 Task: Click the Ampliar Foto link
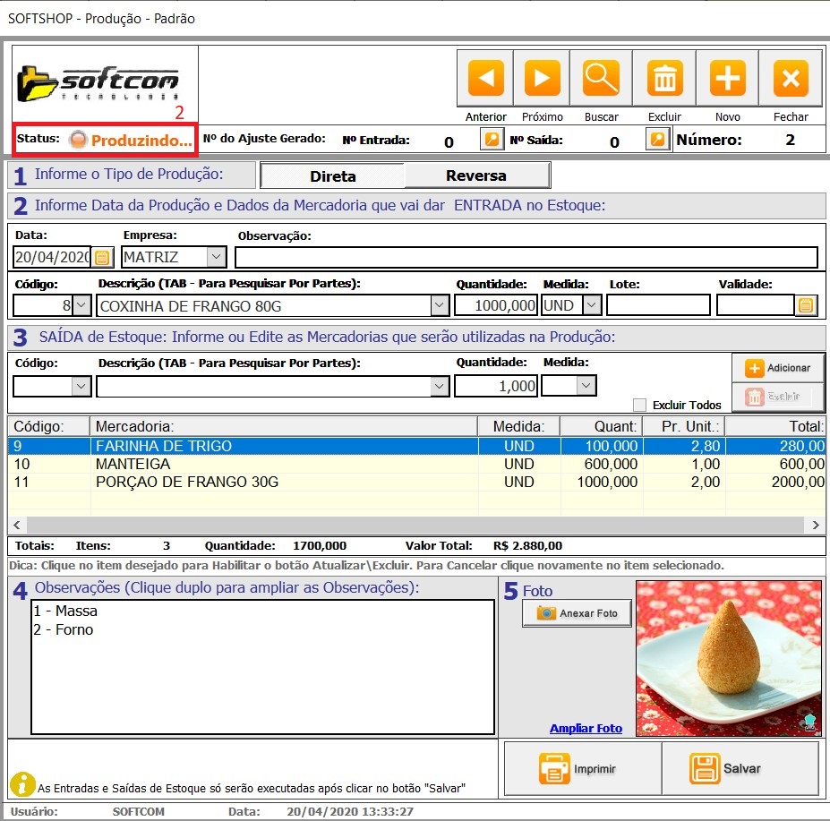586,728
